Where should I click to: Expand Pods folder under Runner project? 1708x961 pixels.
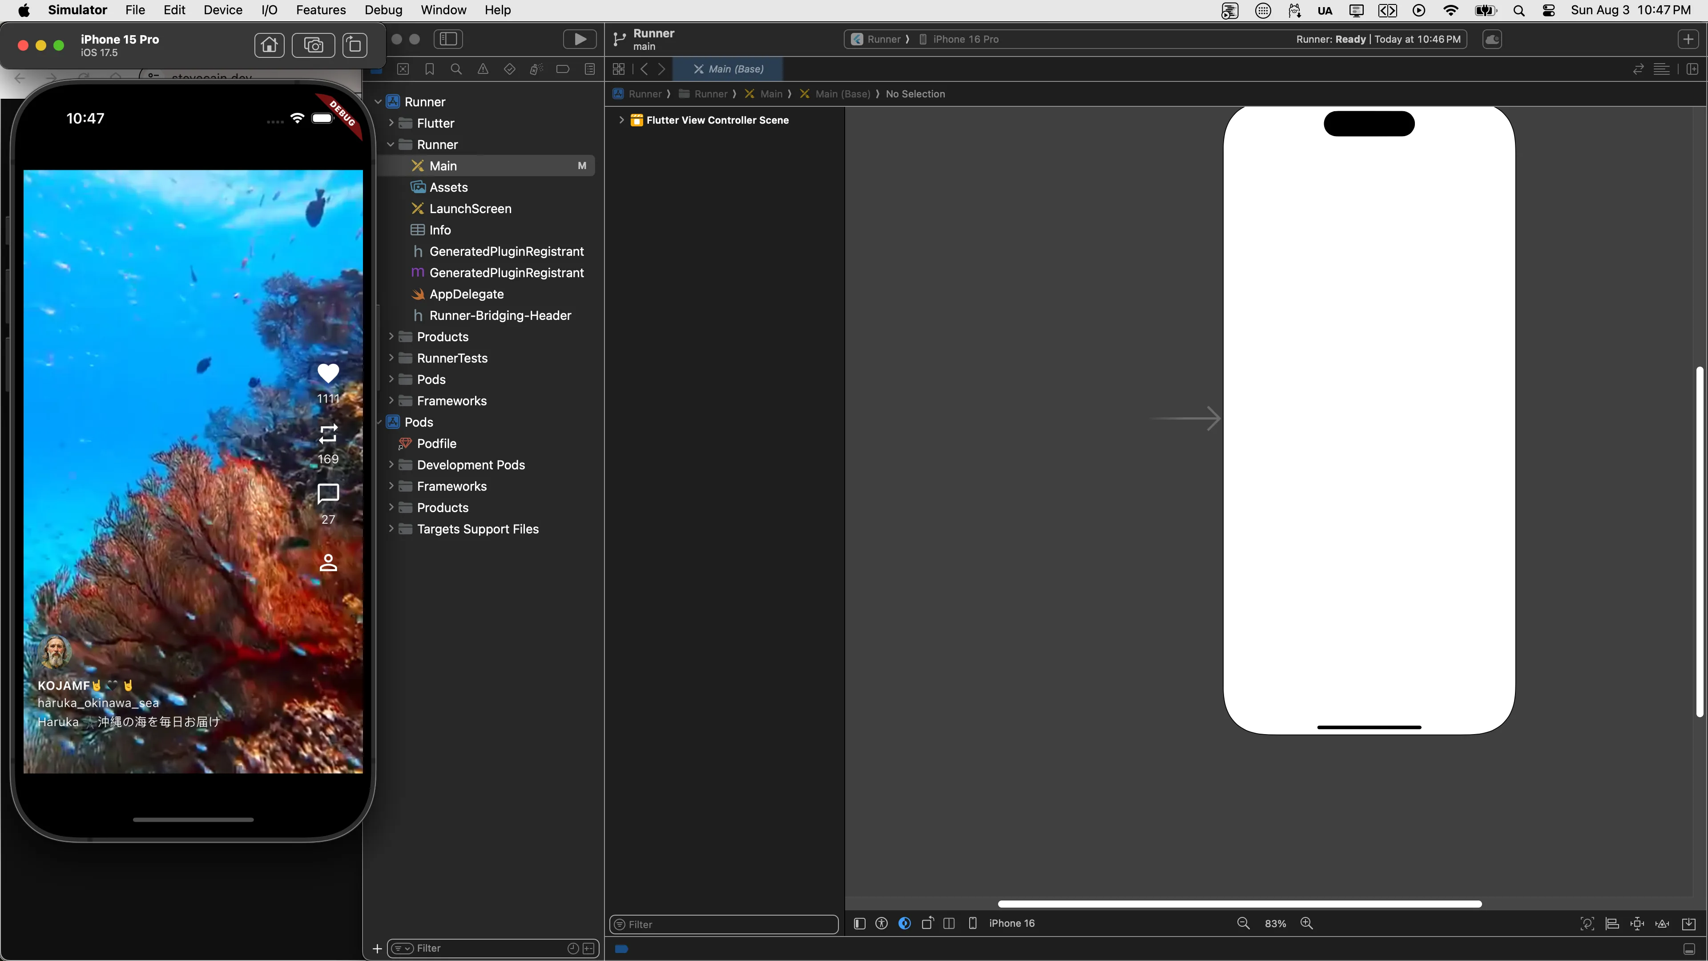[x=391, y=380]
